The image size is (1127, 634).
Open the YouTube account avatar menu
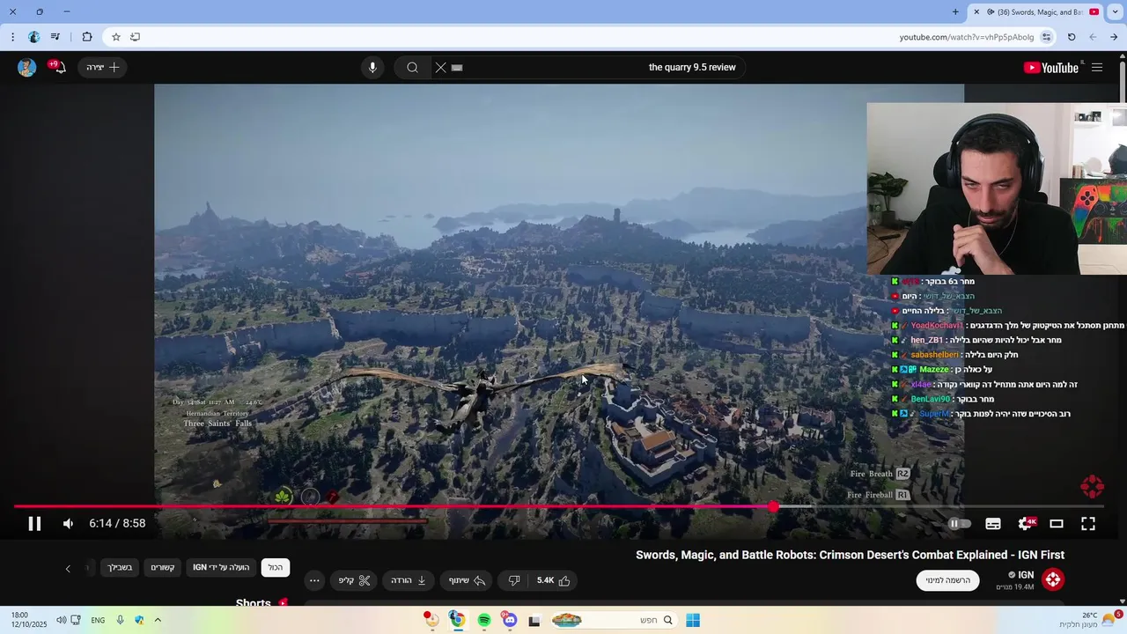tap(27, 67)
